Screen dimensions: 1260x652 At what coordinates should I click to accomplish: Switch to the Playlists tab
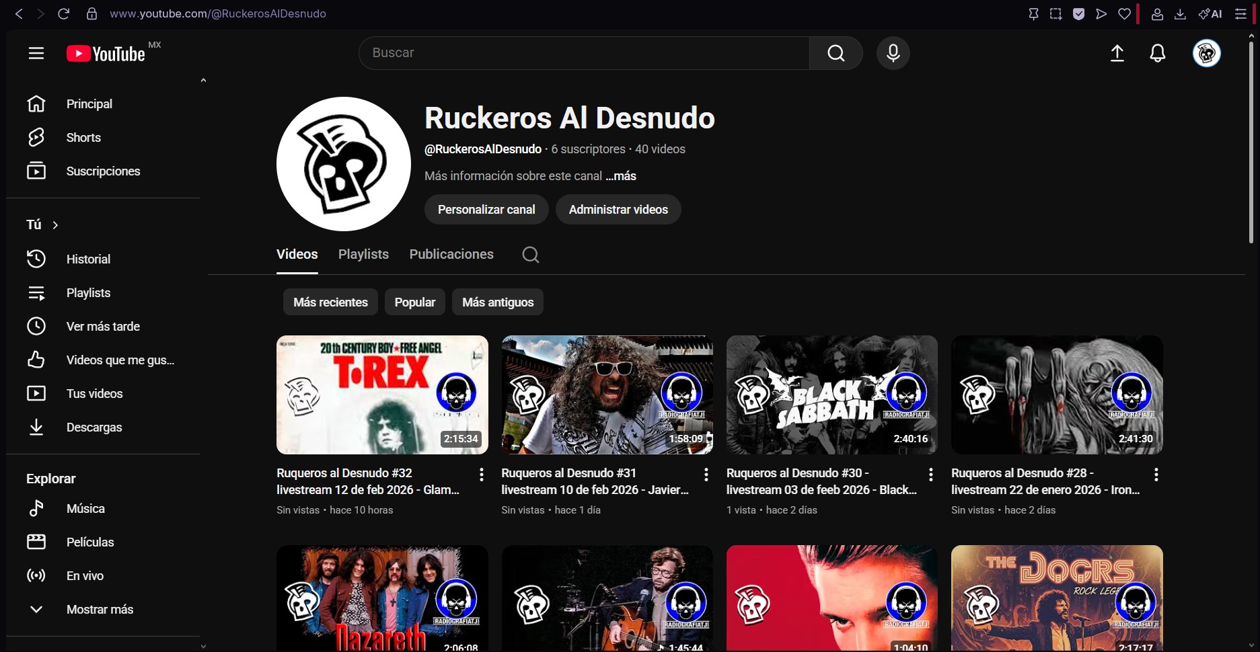pos(363,254)
